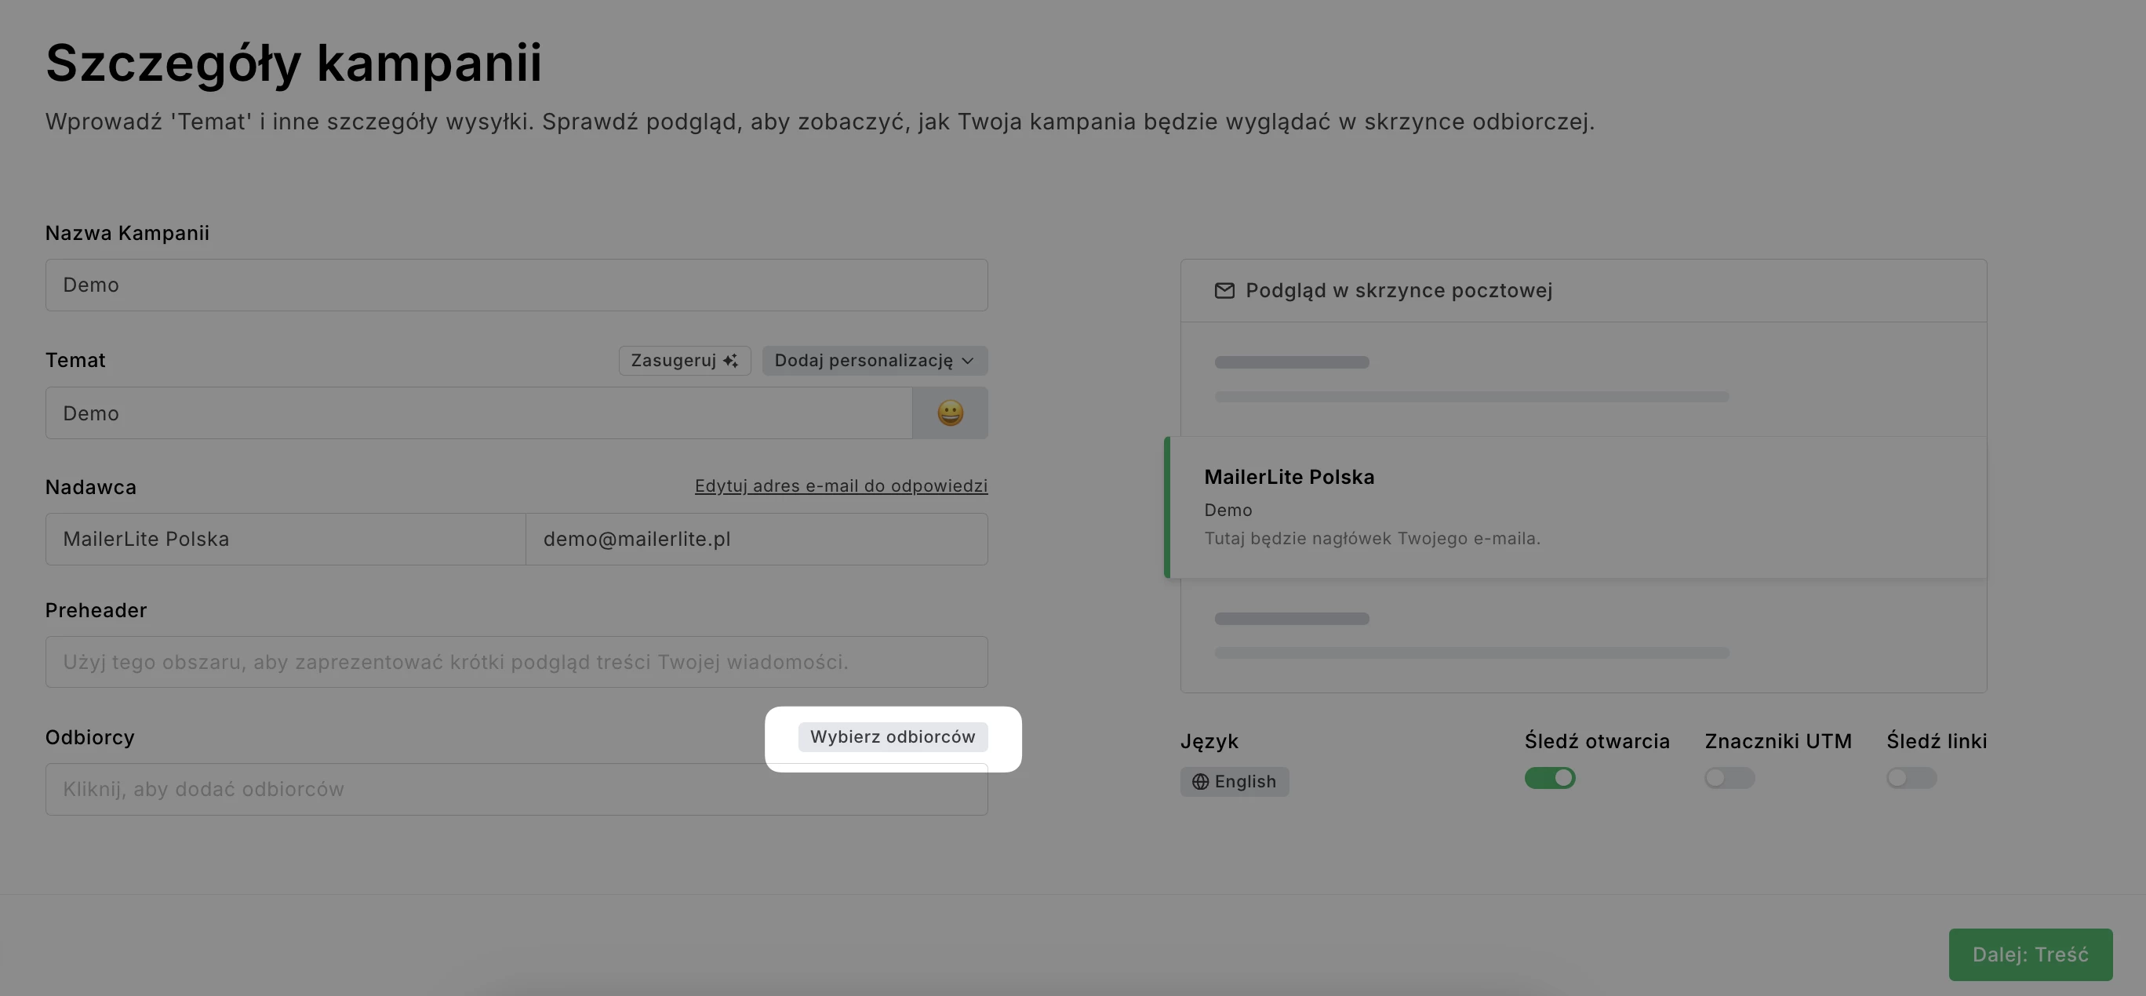The width and height of the screenshot is (2146, 996).
Task: Click the Preheader text field
Action: 515,662
